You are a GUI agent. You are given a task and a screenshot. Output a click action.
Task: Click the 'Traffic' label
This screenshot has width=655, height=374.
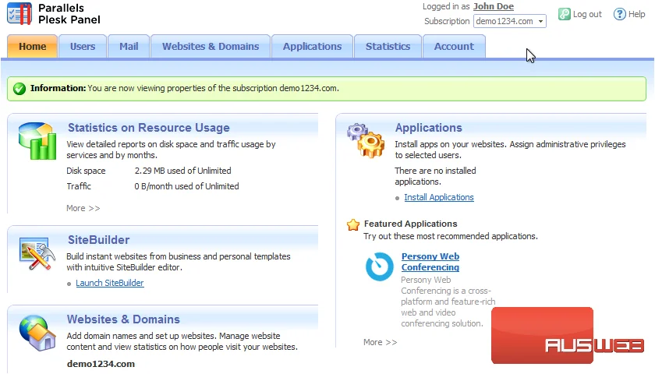tap(79, 186)
